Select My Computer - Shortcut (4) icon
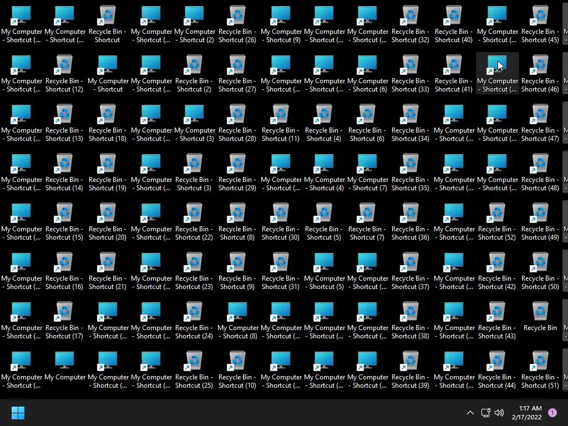The height and width of the screenshot is (426, 568). (x=324, y=172)
